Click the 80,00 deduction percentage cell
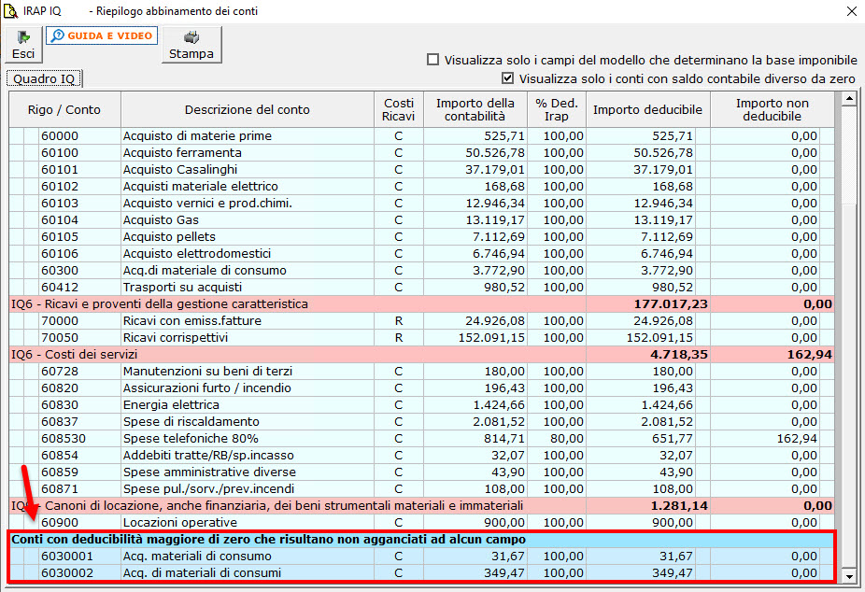The height and width of the screenshot is (592, 865). (x=557, y=438)
